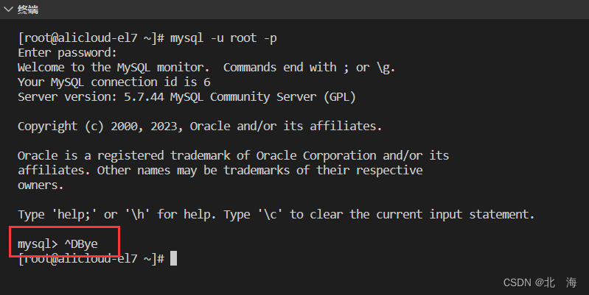This screenshot has height=295, width=589.
Task: Click the 'Your MySQL connection id is 6' line
Action: [114, 82]
